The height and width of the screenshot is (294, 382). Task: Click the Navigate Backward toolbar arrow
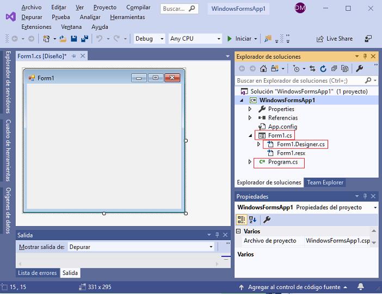[15, 39]
